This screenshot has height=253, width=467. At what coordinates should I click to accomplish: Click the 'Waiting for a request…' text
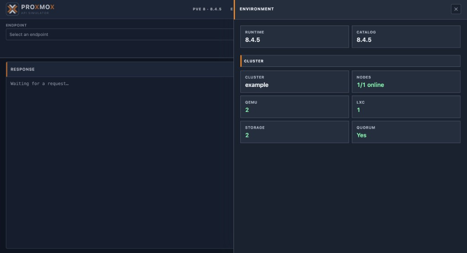[40, 84]
